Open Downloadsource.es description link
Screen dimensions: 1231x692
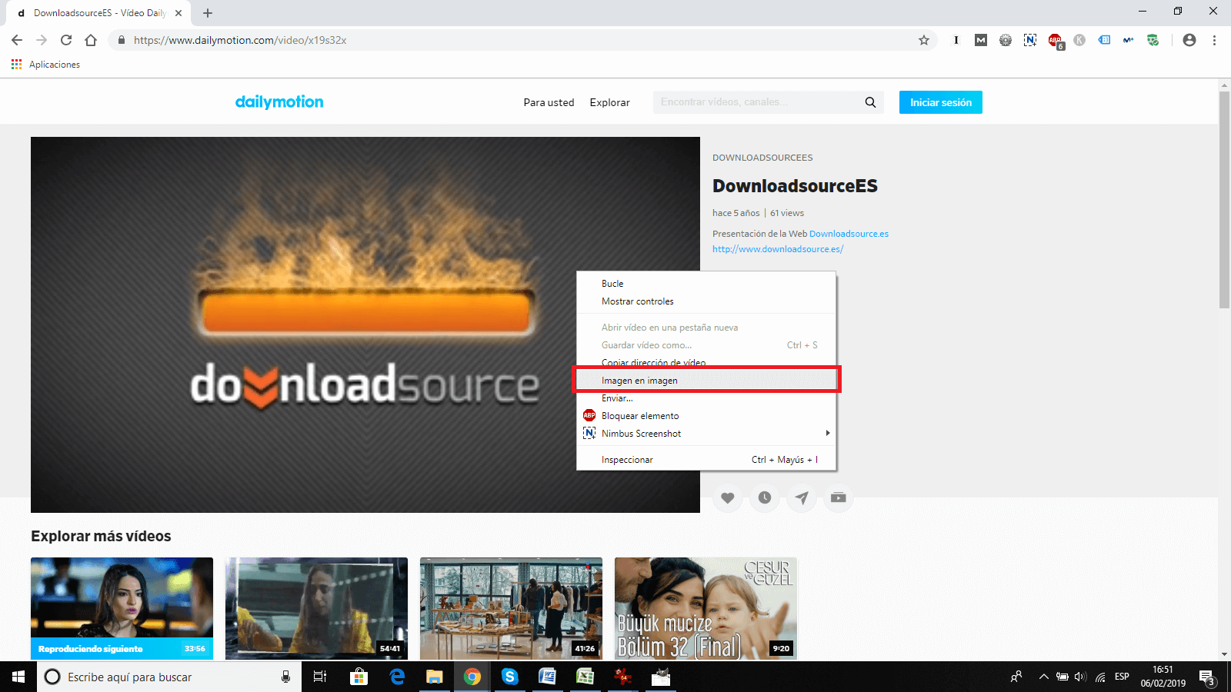pyautogui.click(x=849, y=234)
